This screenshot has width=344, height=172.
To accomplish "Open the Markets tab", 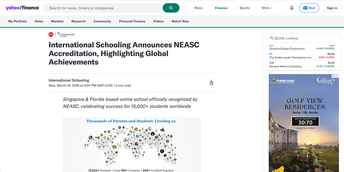I will [57, 21].
